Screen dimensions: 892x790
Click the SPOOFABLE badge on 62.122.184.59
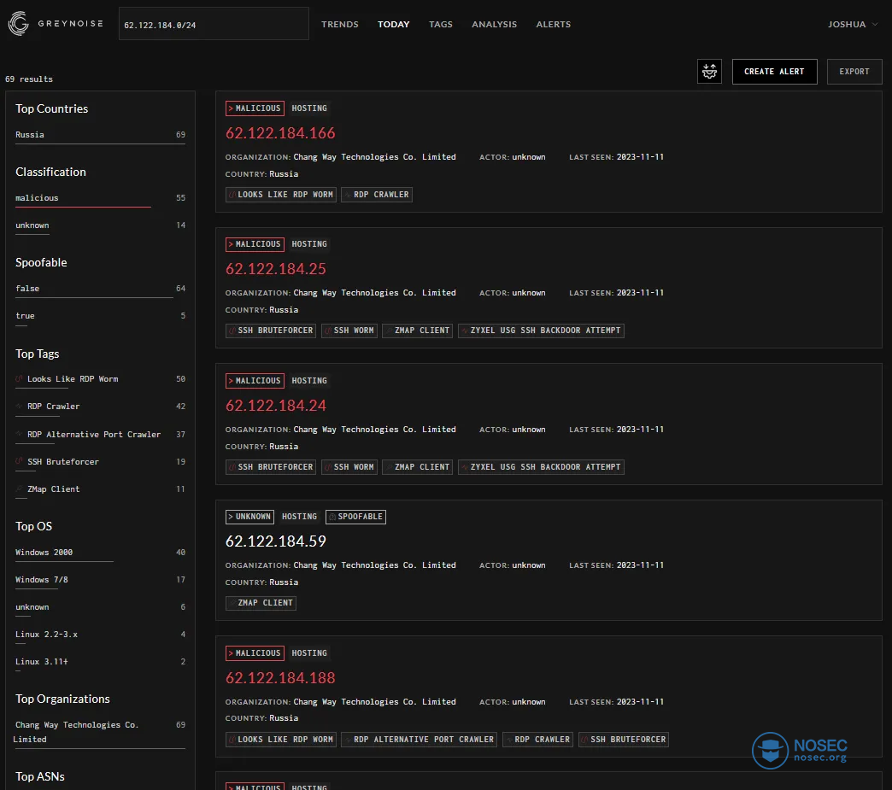click(x=355, y=517)
